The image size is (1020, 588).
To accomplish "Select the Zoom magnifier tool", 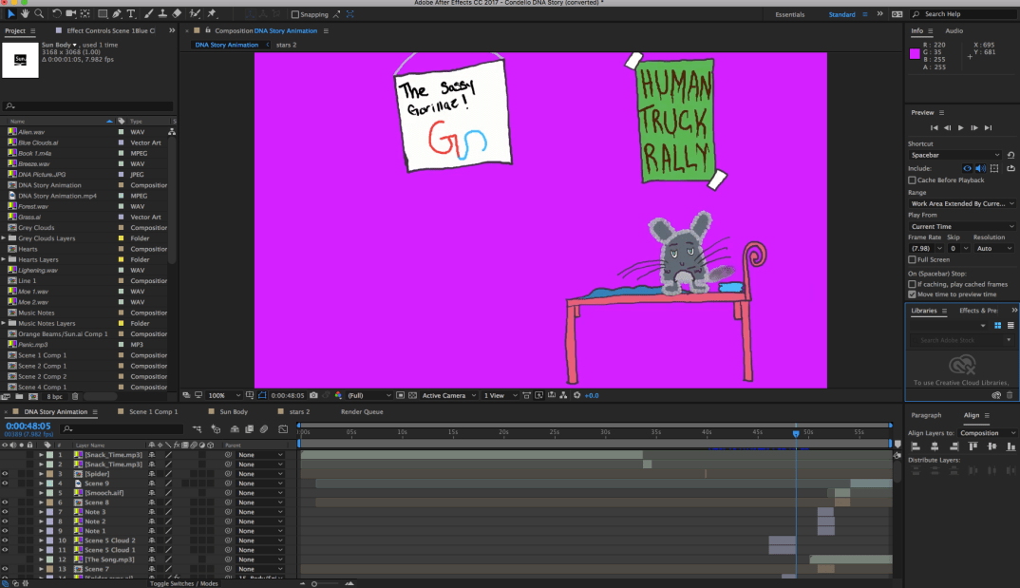I will (x=39, y=14).
